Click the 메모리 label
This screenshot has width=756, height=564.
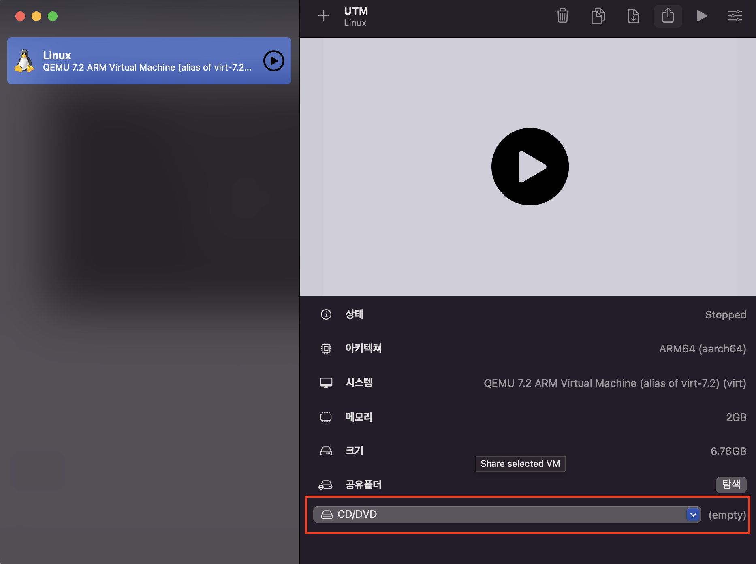[359, 417]
